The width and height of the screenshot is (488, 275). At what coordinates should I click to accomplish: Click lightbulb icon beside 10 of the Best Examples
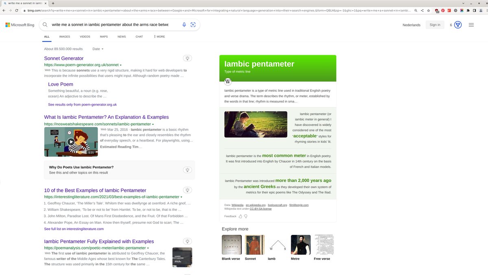click(187, 190)
